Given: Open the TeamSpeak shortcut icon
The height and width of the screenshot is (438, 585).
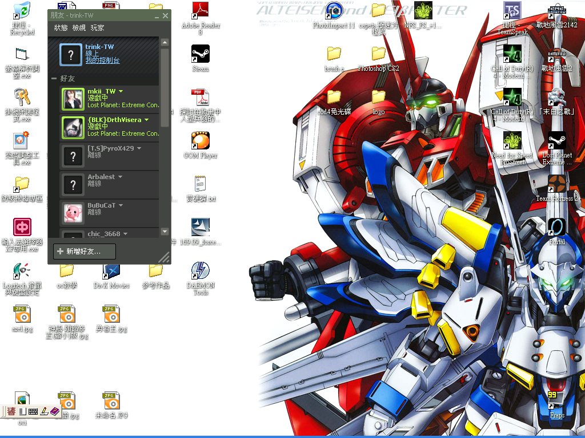Looking at the screenshot, I should click(x=511, y=11).
